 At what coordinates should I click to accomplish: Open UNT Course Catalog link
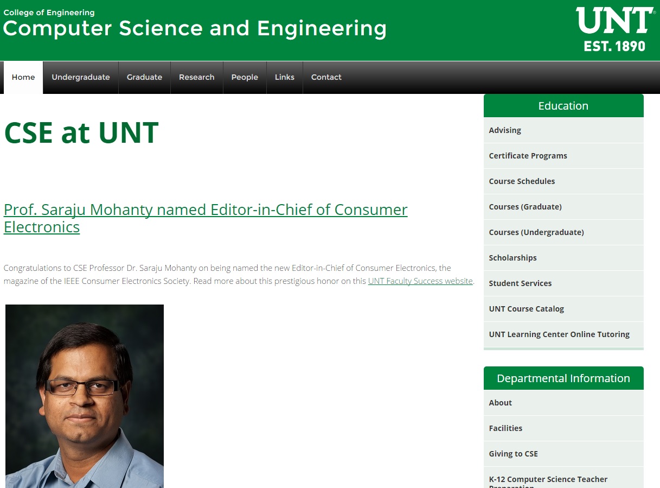[563, 309]
